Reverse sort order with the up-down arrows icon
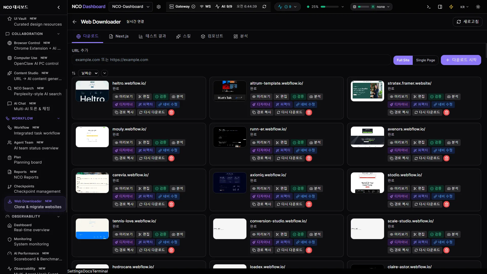 [x=74, y=73]
